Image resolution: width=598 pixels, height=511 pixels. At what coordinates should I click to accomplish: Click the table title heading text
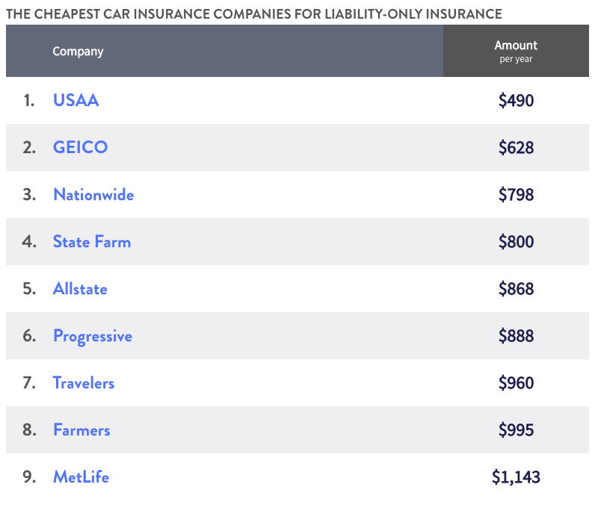pos(253,13)
